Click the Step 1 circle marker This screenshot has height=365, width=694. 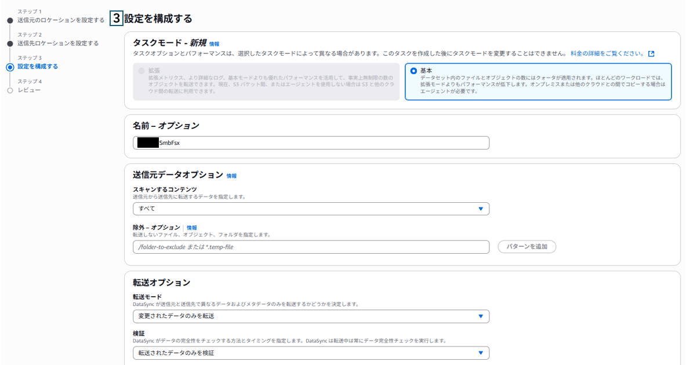pos(10,20)
